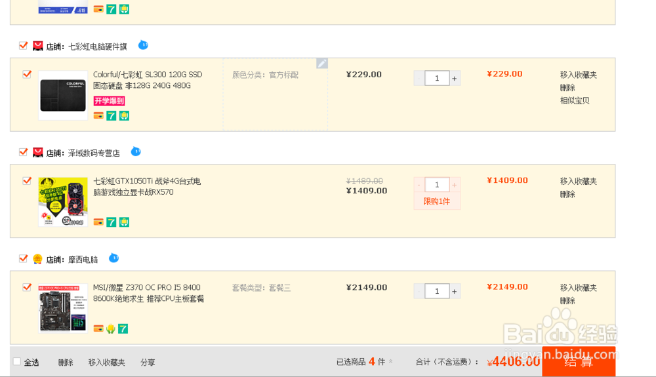Move the MSI Z370 item to favorites
Screen dimensions: 656x377
(578, 288)
